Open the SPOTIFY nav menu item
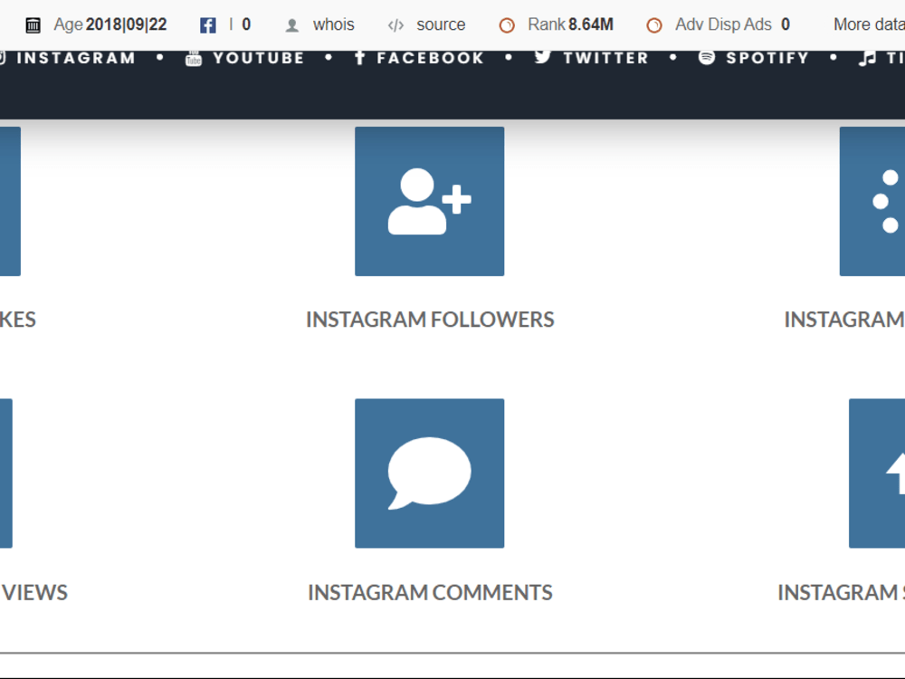The width and height of the screenshot is (905, 679). click(x=767, y=58)
